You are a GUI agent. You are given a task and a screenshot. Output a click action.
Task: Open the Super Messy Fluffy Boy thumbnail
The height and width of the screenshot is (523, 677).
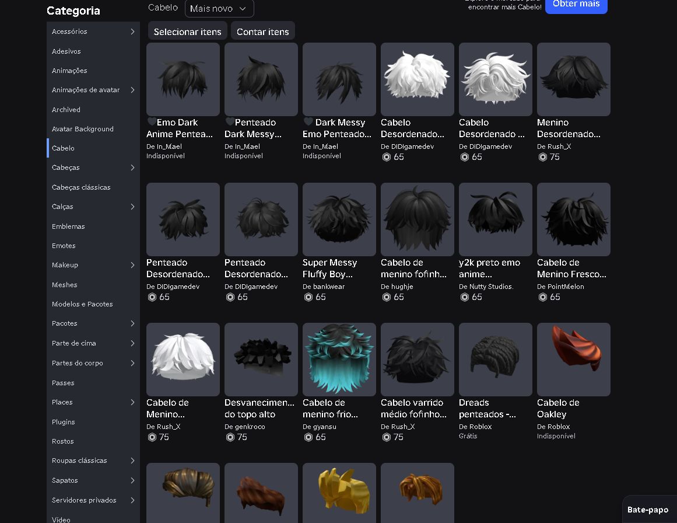(339, 219)
